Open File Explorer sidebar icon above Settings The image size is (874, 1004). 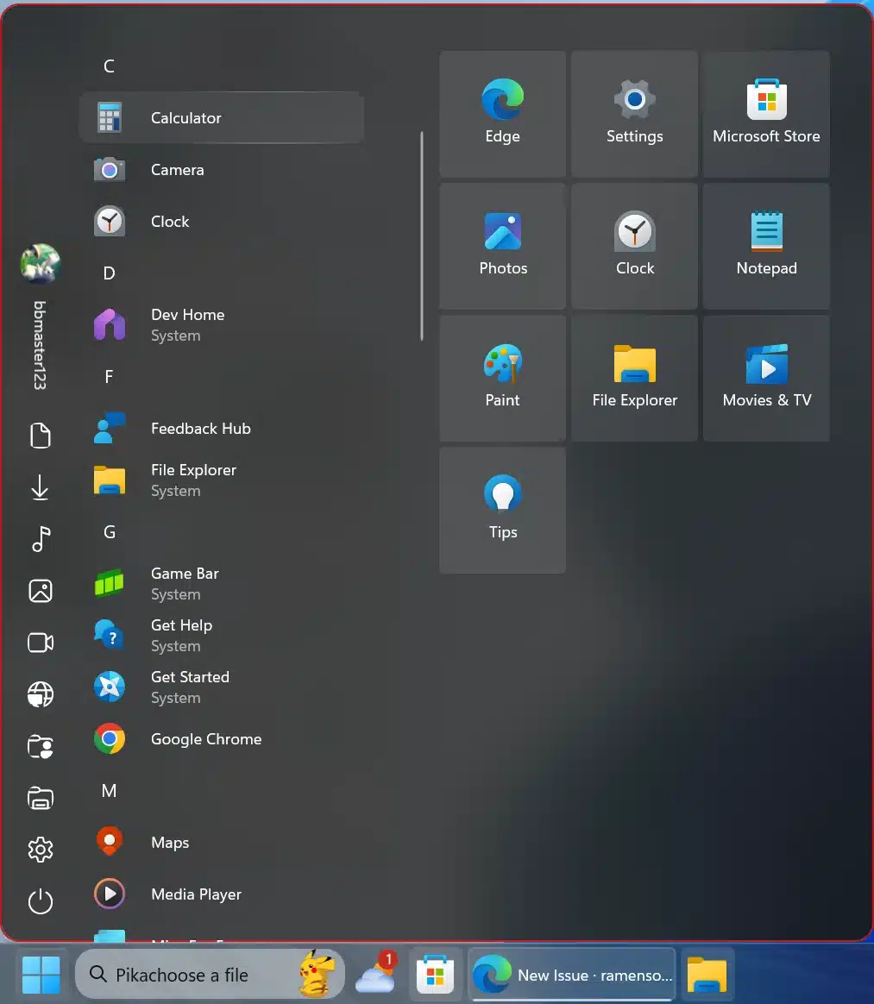coord(41,798)
